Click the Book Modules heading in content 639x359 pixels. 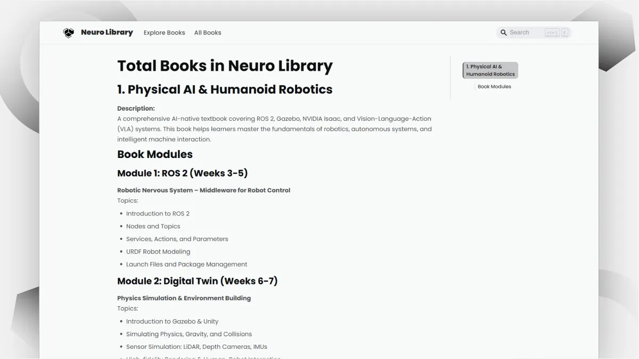155,154
